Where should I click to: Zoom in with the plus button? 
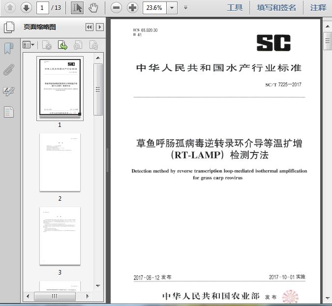pos(132,8)
